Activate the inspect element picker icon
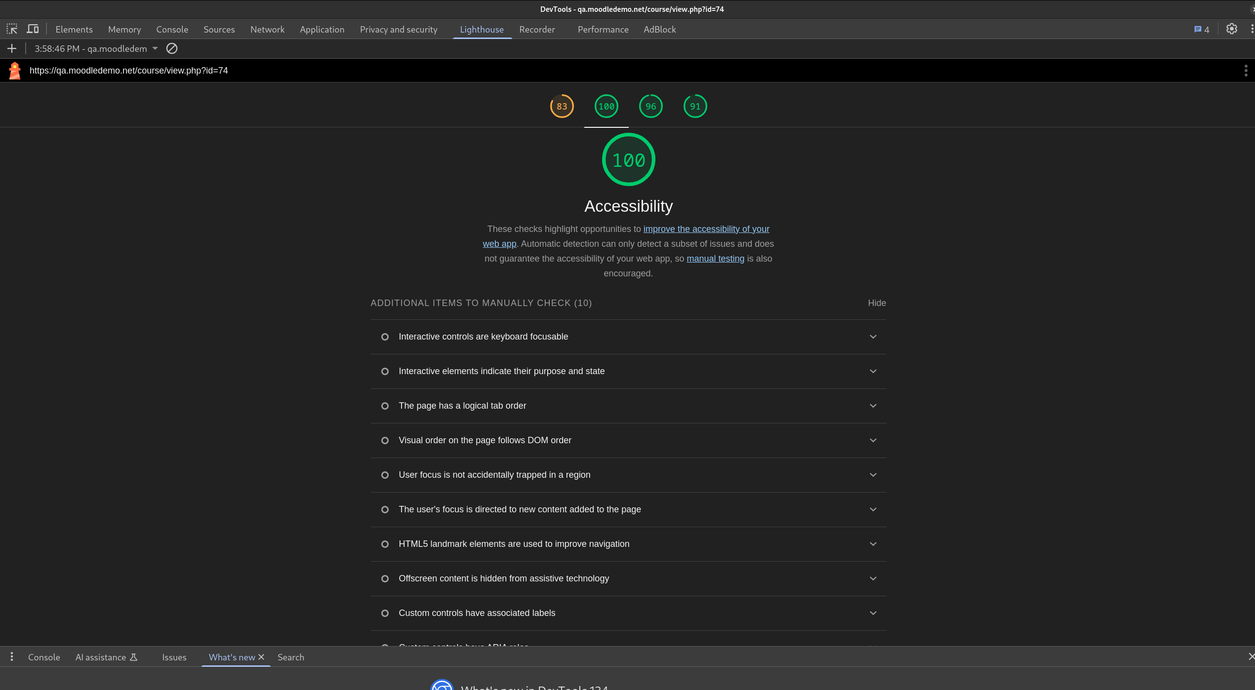 [12, 29]
